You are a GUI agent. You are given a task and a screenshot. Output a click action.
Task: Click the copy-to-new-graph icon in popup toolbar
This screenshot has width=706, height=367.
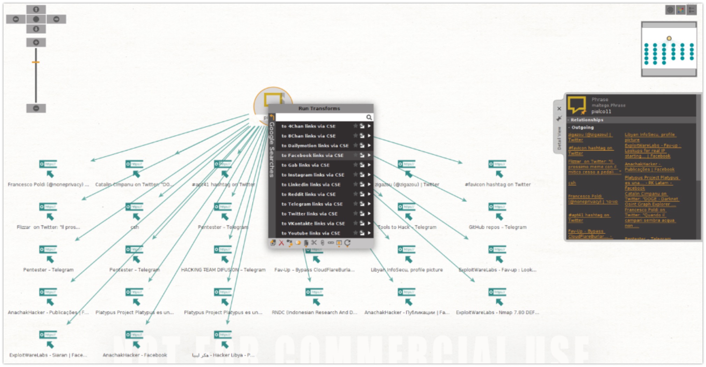tap(273, 243)
